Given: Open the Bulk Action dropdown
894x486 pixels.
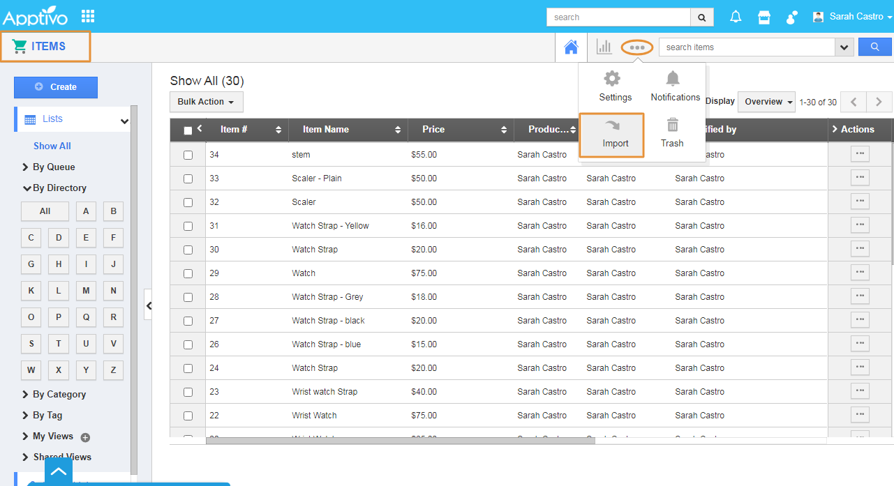Looking at the screenshot, I should click(206, 102).
